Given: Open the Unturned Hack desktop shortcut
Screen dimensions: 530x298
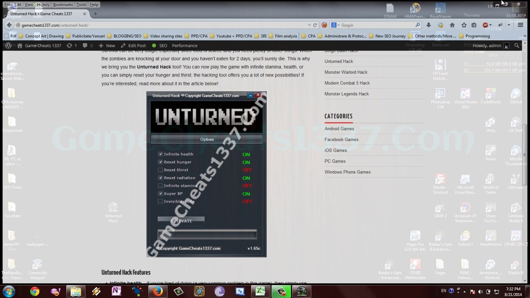Looking at the screenshot, I should [113, 212].
